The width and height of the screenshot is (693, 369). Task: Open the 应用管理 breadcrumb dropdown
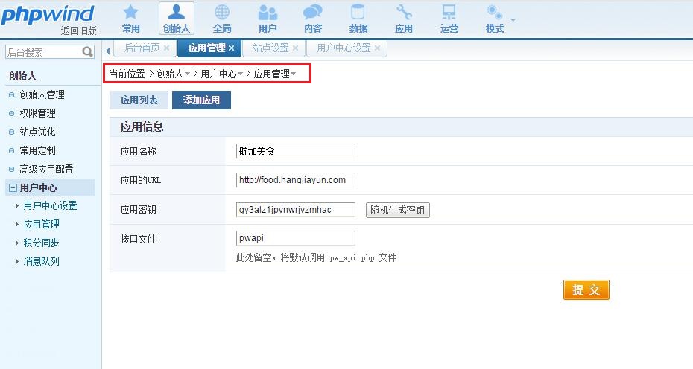tap(294, 74)
